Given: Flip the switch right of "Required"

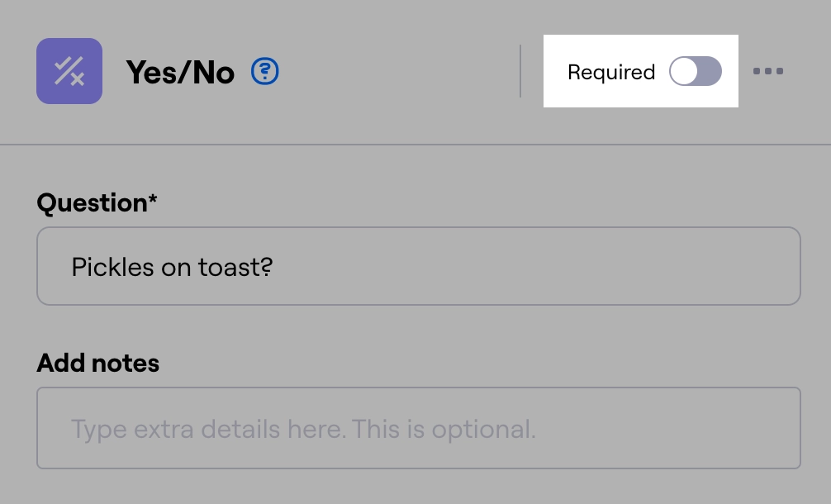Looking at the screenshot, I should click(695, 72).
